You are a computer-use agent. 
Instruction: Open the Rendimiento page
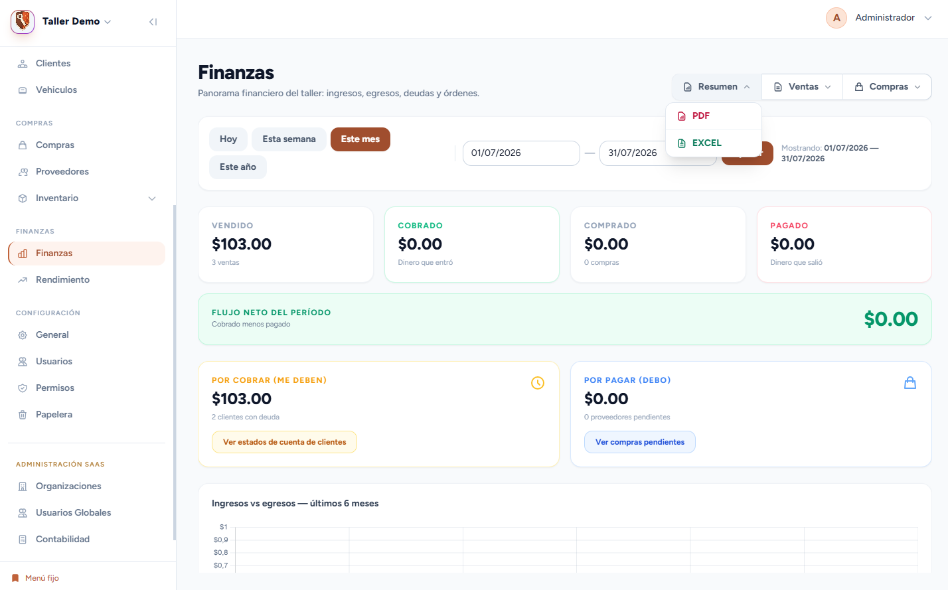tap(86, 280)
